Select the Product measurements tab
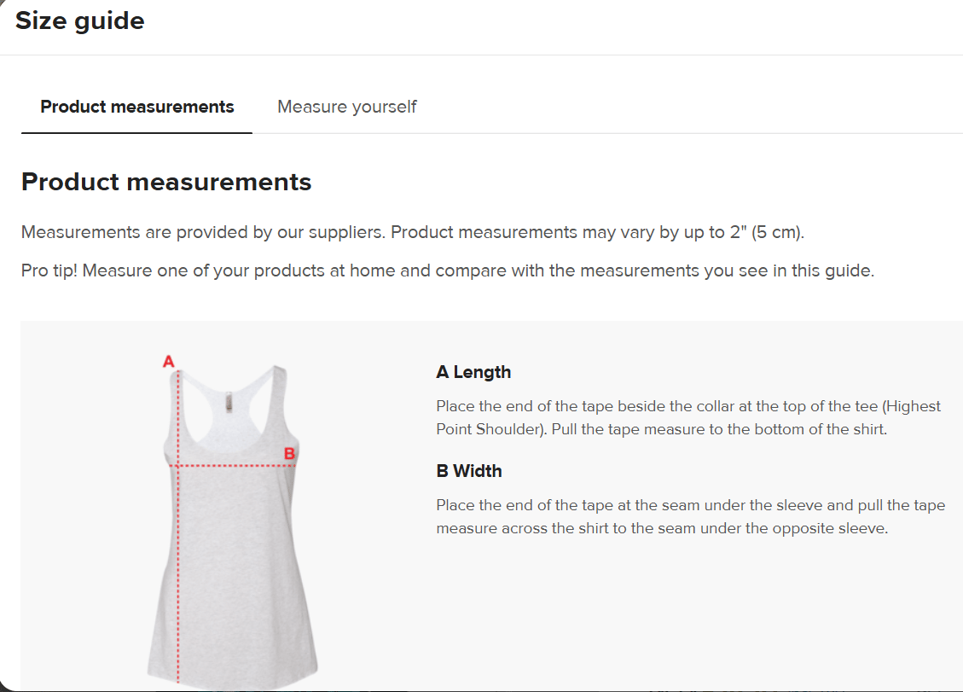 coord(137,106)
